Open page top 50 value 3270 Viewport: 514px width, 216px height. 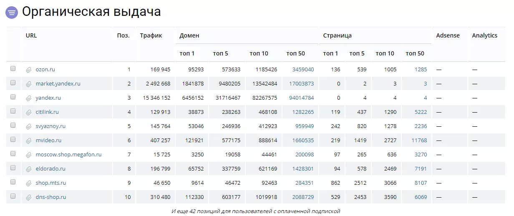pos(421,155)
